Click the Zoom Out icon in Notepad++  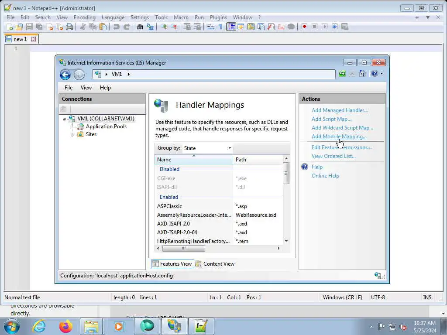(174, 27)
